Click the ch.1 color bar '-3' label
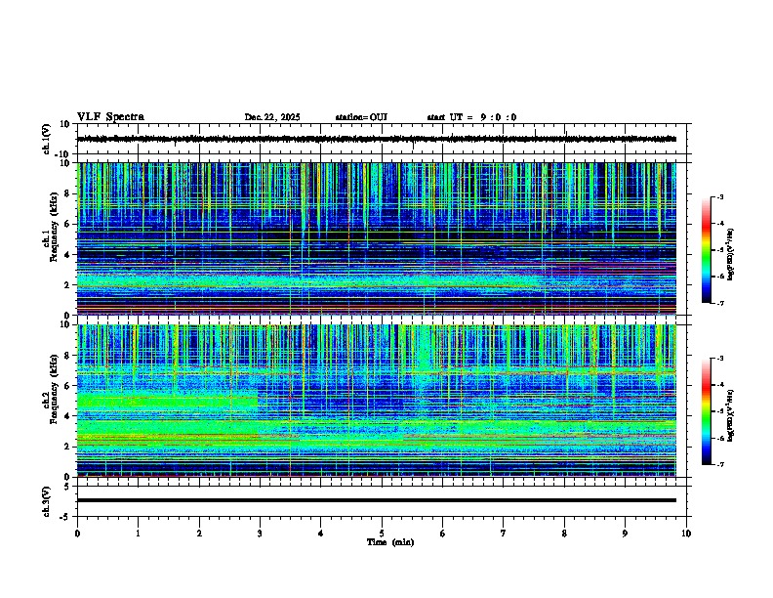This screenshot has width=773, height=598. tap(719, 196)
